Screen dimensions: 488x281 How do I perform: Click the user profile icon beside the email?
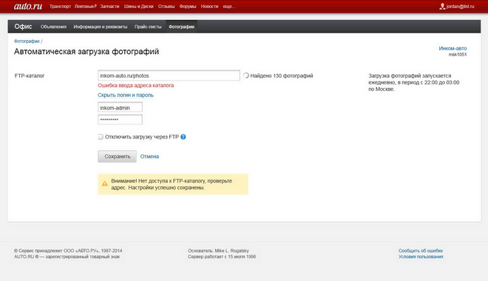pyautogui.click(x=442, y=6)
